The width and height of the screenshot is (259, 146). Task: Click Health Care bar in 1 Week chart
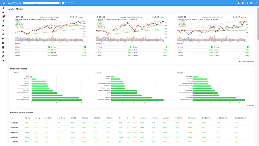coord(55,98)
